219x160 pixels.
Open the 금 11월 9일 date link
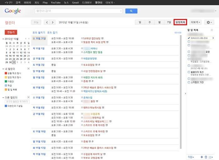(x=38, y=114)
